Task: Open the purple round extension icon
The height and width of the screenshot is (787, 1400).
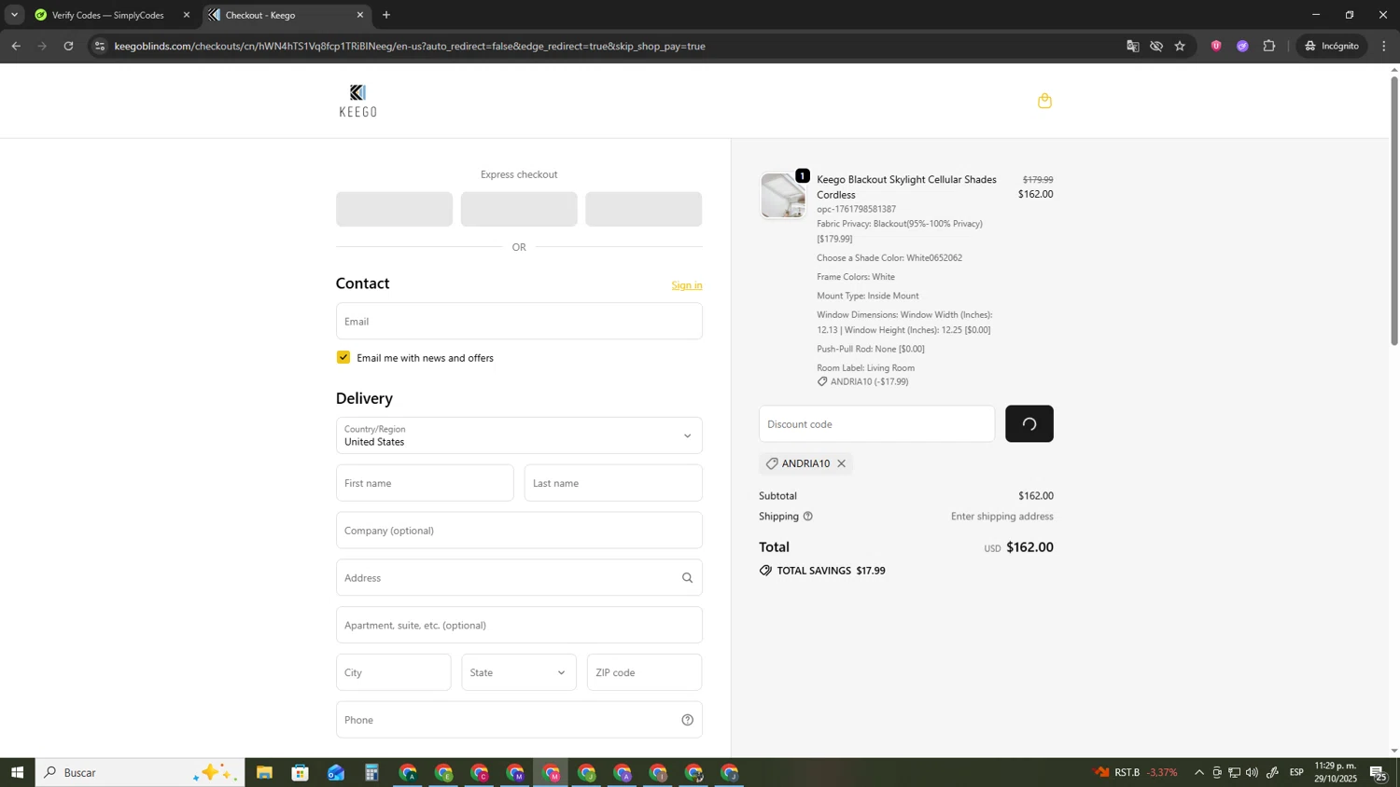Action: (x=1242, y=46)
